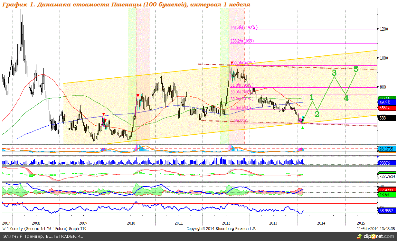Click the 2012 year label on time axis
Image resolution: width=397 pixels, height=241 pixels.
coord(226,223)
